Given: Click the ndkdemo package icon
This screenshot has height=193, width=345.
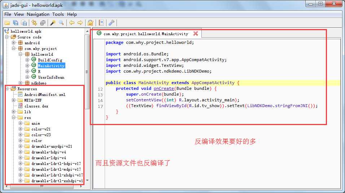Looking at the screenshot, I should [x=27, y=83].
